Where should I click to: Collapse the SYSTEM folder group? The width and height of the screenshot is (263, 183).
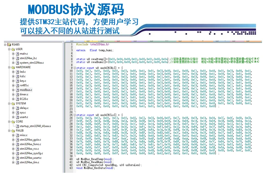pos(9,103)
